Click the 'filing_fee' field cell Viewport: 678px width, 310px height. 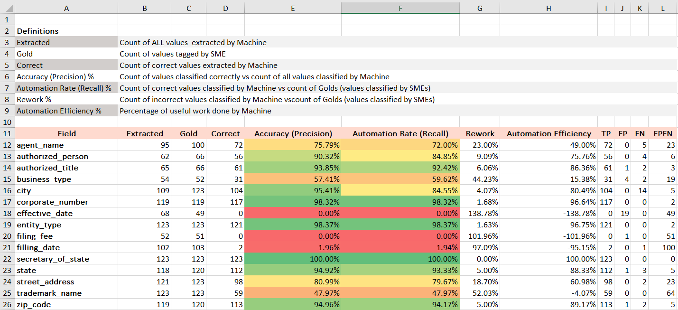click(x=66, y=236)
